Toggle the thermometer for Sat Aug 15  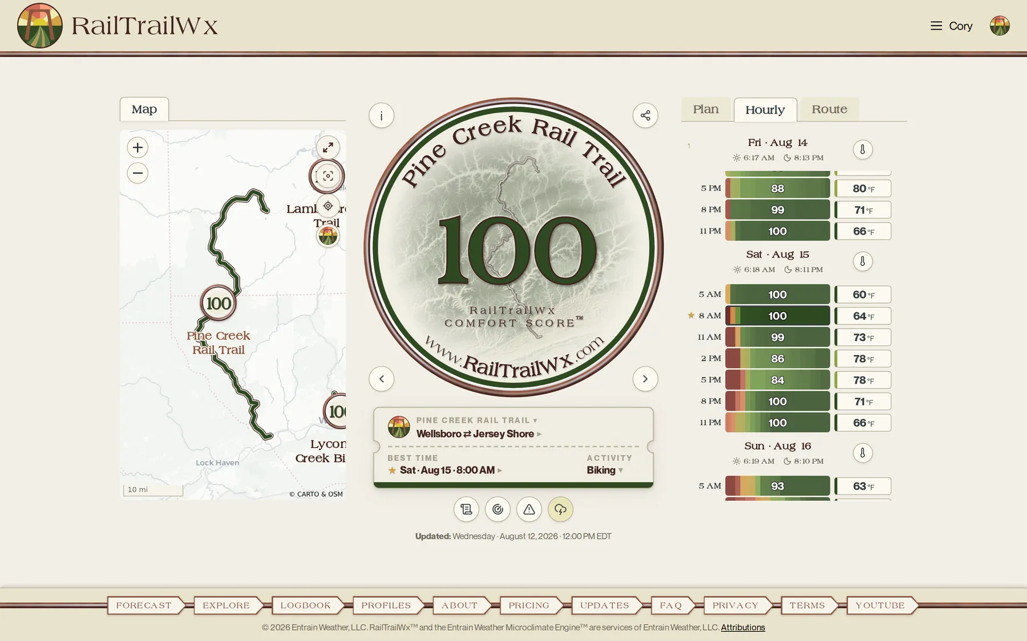click(863, 262)
